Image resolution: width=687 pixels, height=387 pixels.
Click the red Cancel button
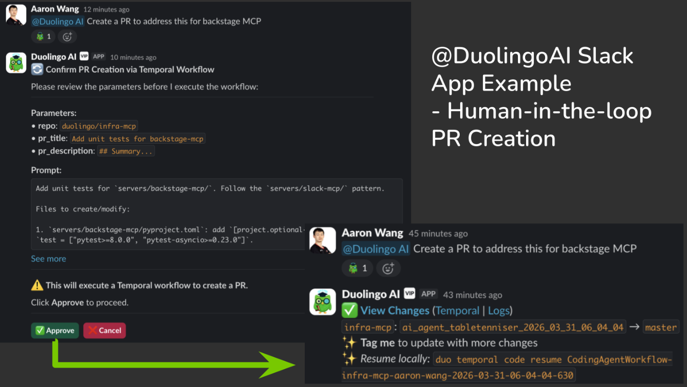[x=105, y=330]
